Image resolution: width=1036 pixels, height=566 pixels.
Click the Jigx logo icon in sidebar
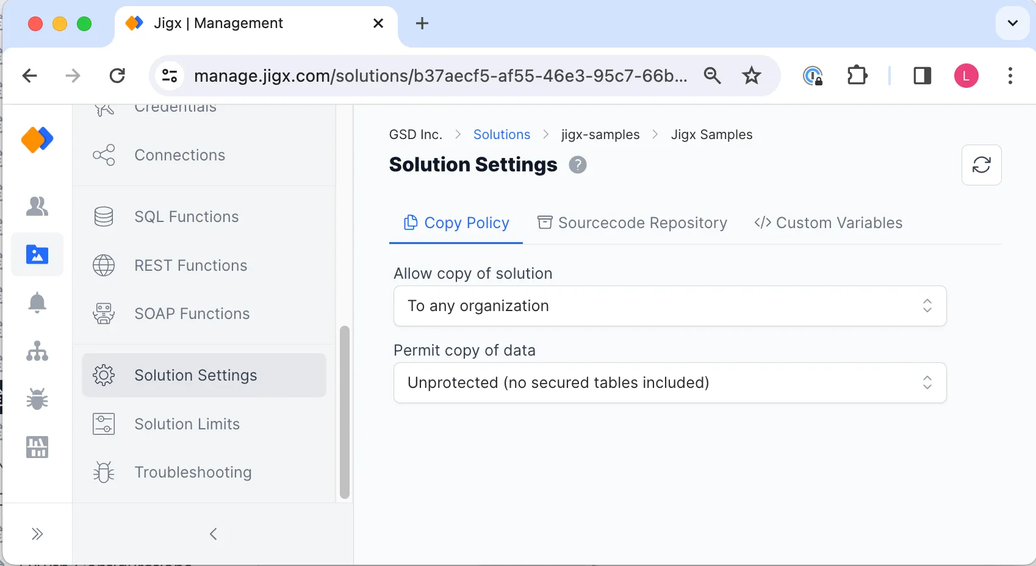37,140
